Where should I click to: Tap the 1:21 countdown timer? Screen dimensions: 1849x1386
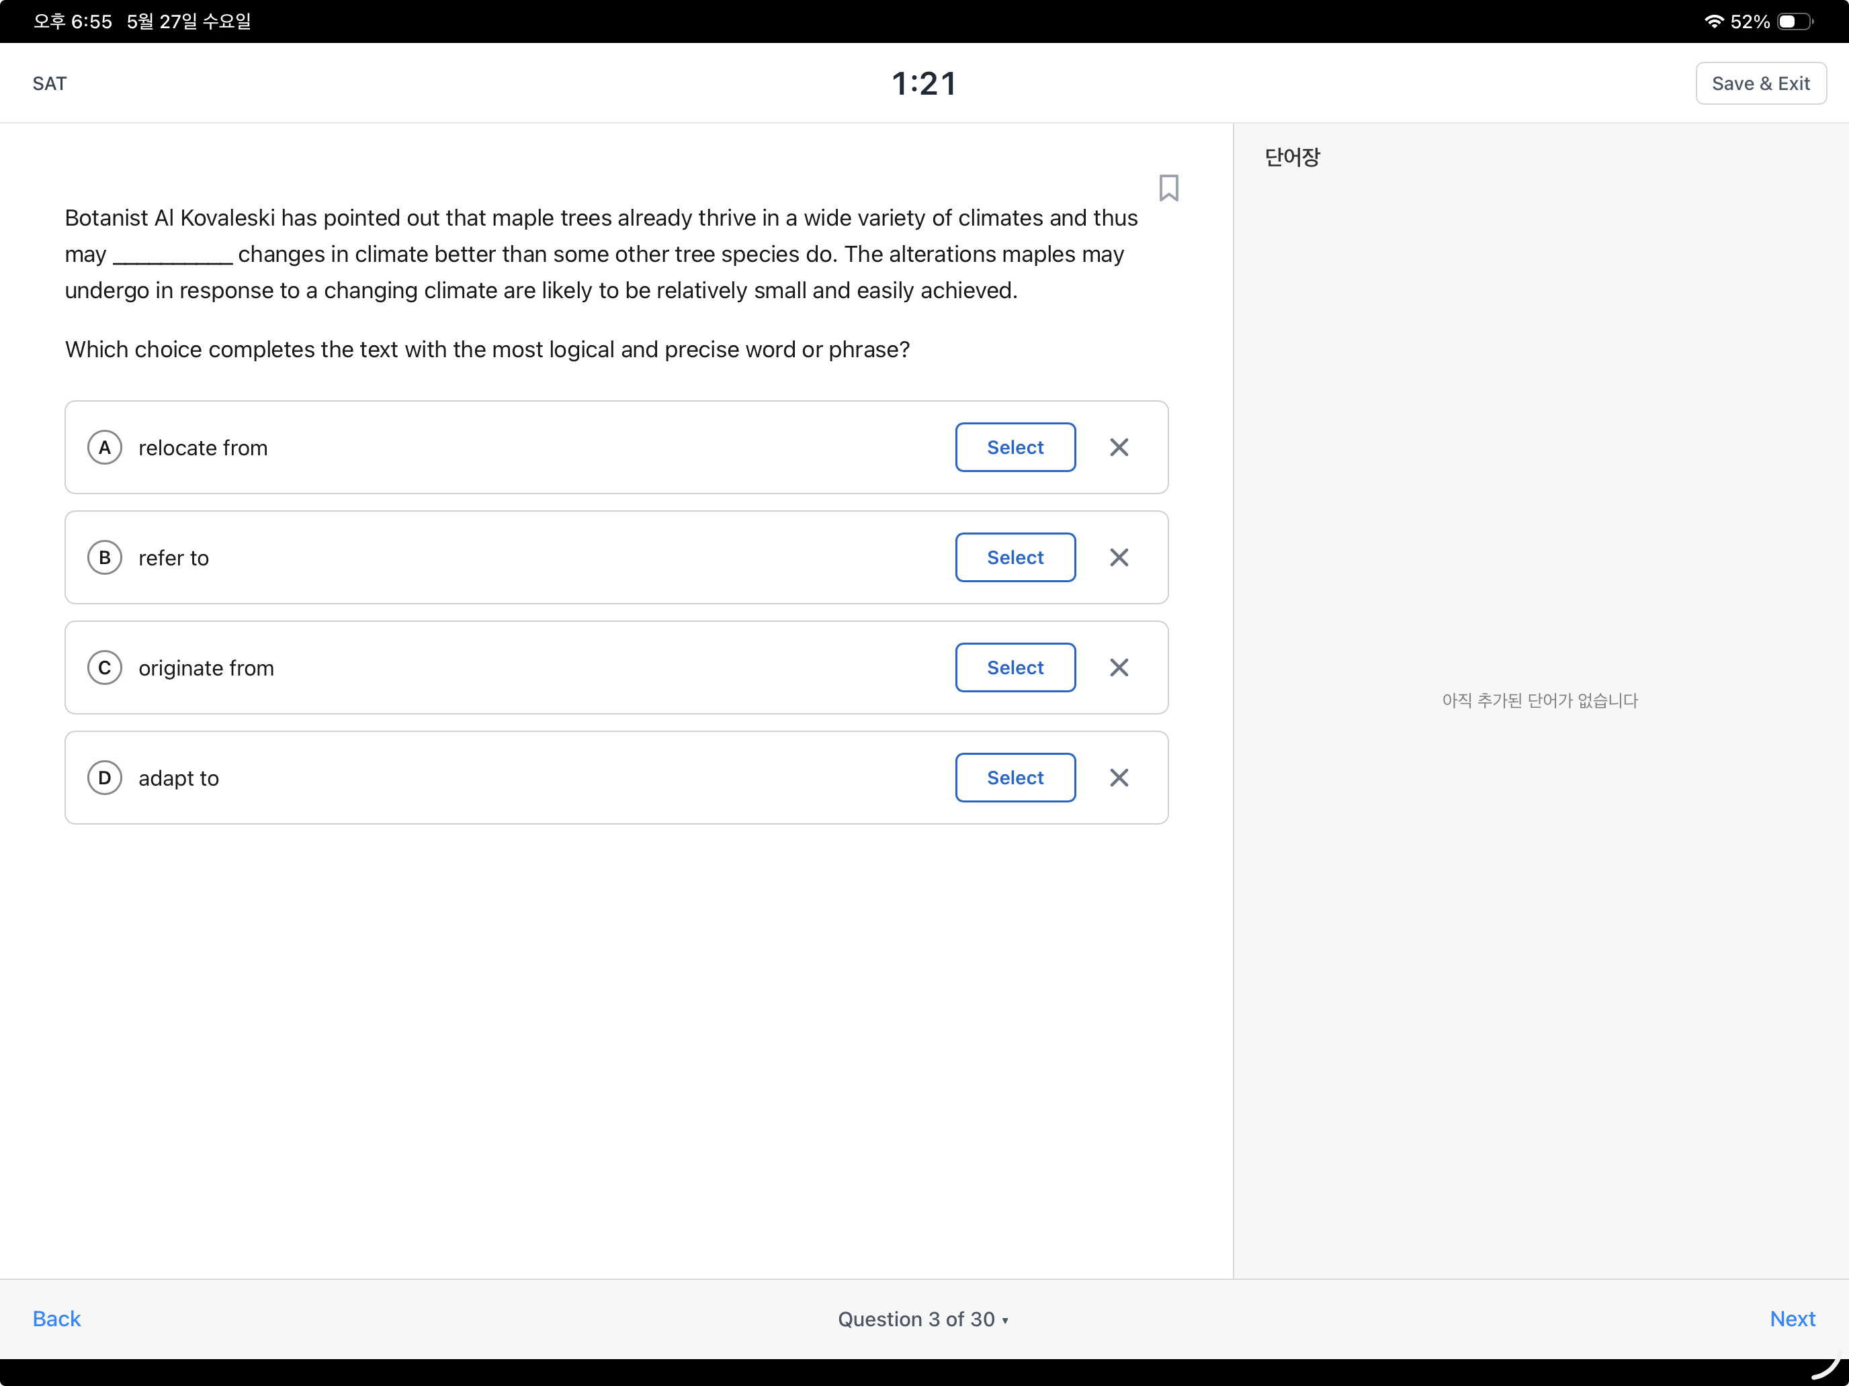pos(924,83)
